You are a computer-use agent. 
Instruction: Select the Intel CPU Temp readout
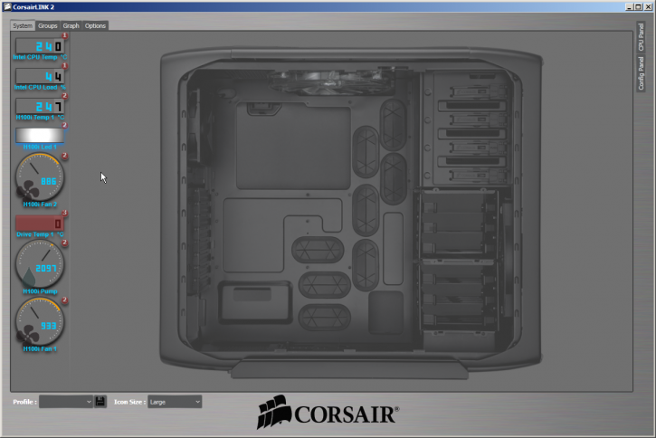coord(40,46)
